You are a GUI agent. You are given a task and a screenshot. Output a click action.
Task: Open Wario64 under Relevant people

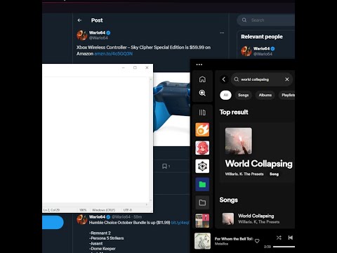(261, 48)
